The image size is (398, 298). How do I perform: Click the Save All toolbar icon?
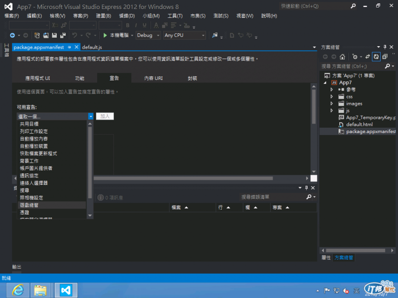point(63,35)
